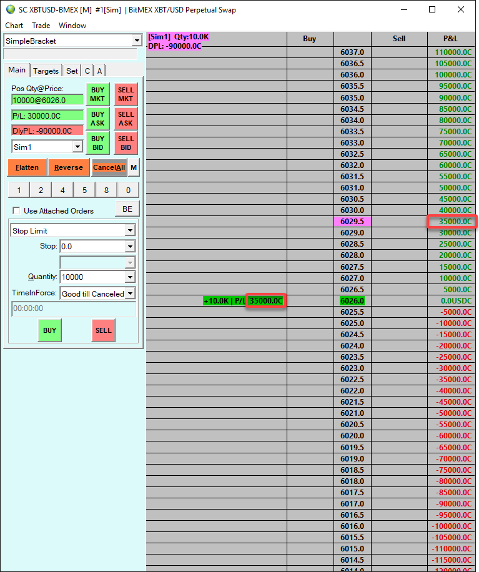Screen dimensions: 479x572
Task: Open the Stop Limit order type dropdown
Action: pos(131,230)
